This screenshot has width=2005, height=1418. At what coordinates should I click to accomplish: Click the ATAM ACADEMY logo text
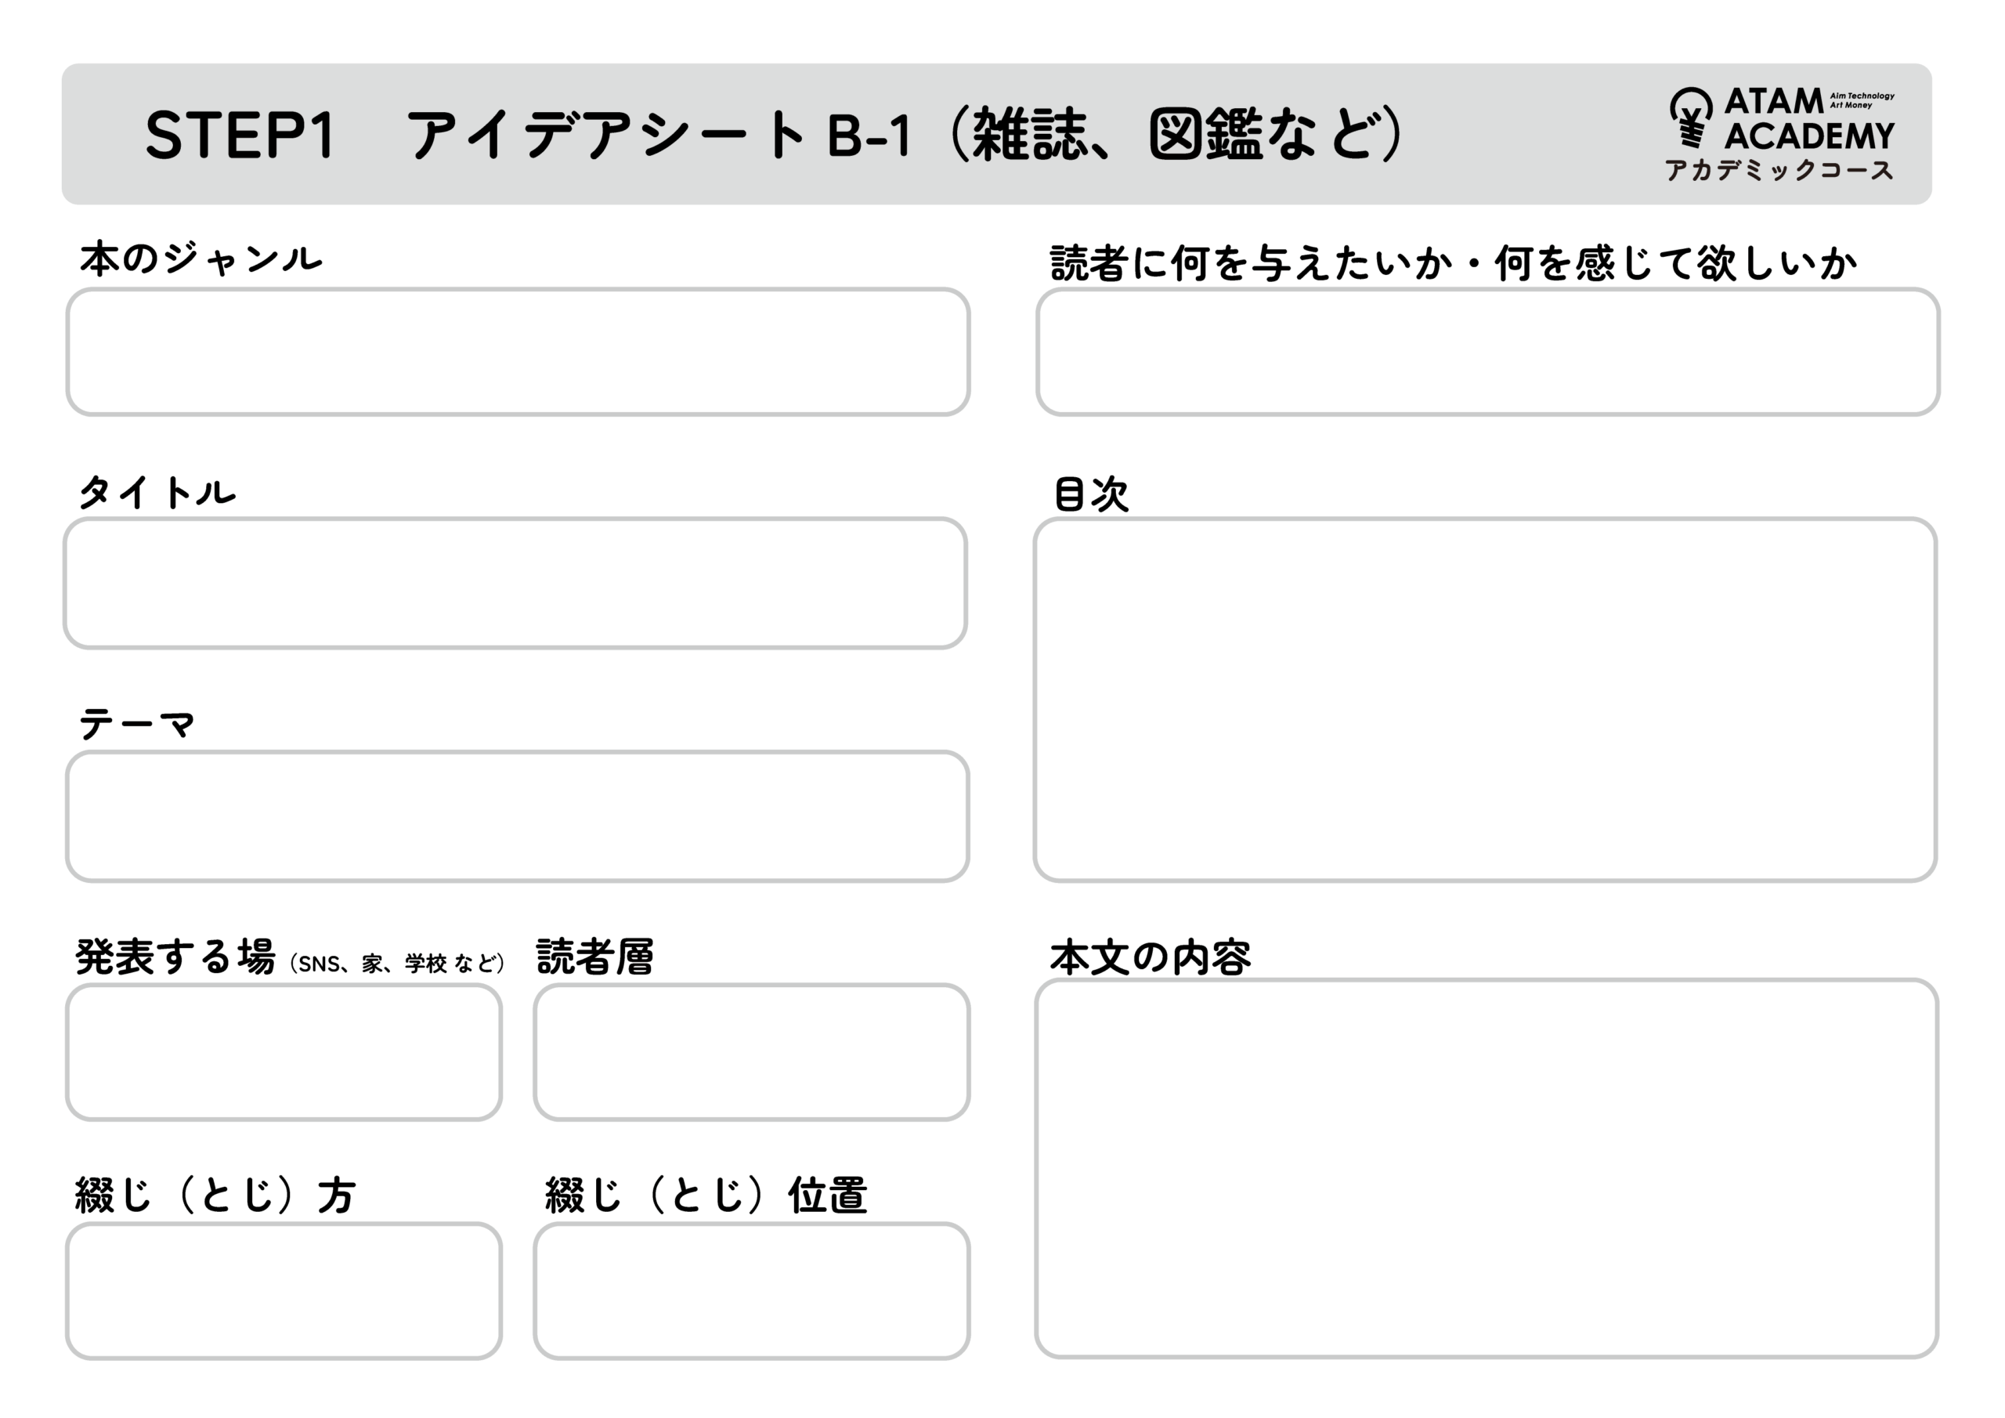pos(1808,120)
